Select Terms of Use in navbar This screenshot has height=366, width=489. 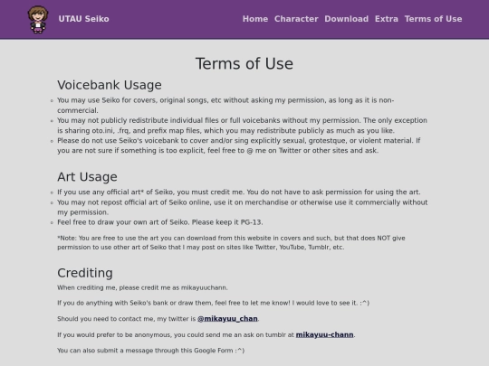[433, 19]
